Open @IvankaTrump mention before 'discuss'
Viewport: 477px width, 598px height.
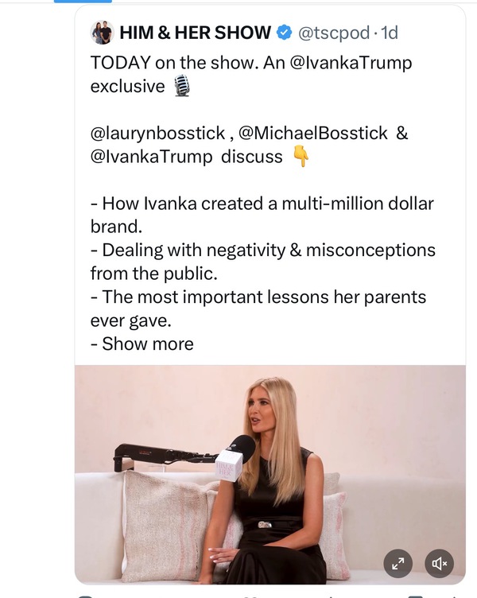[151, 157]
